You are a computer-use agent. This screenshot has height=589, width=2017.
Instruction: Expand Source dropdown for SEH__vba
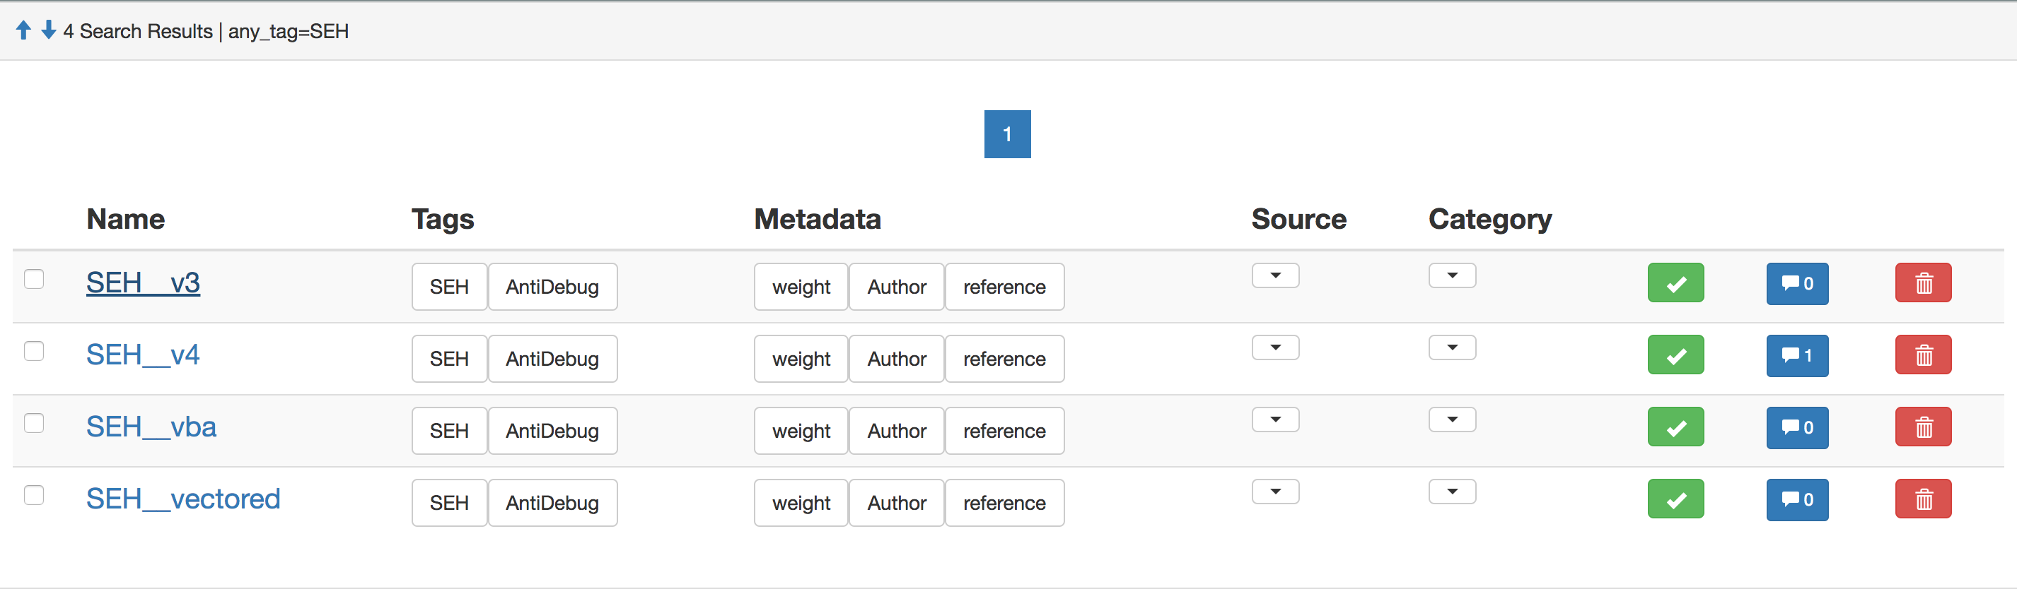point(1274,420)
